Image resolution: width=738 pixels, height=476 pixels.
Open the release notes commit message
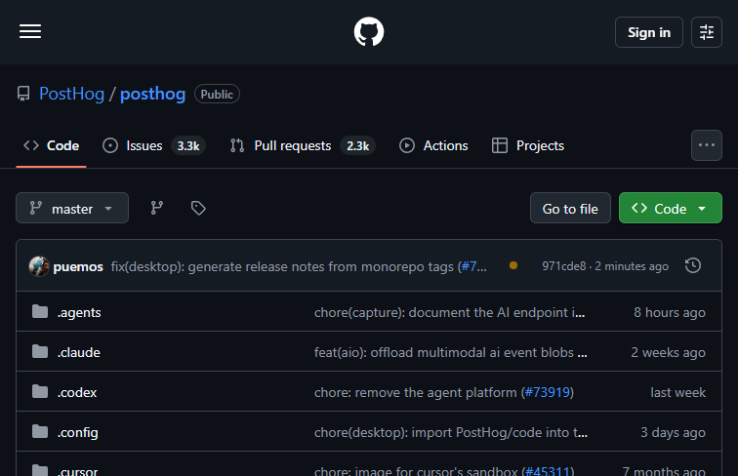[283, 266]
